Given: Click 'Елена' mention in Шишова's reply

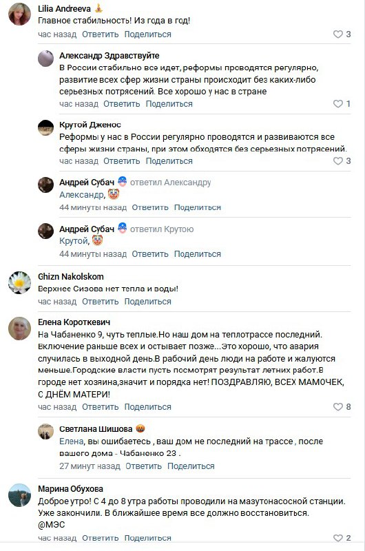Looking at the screenshot, I should [x=72, y=441].
